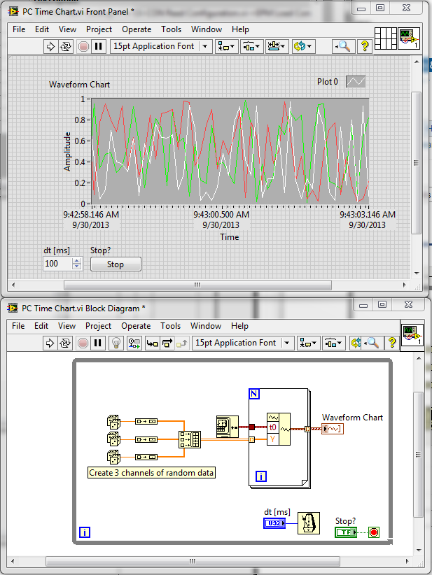
Task: Click dt [ms] decrement arrow
Action: click(x=77, y=267)
